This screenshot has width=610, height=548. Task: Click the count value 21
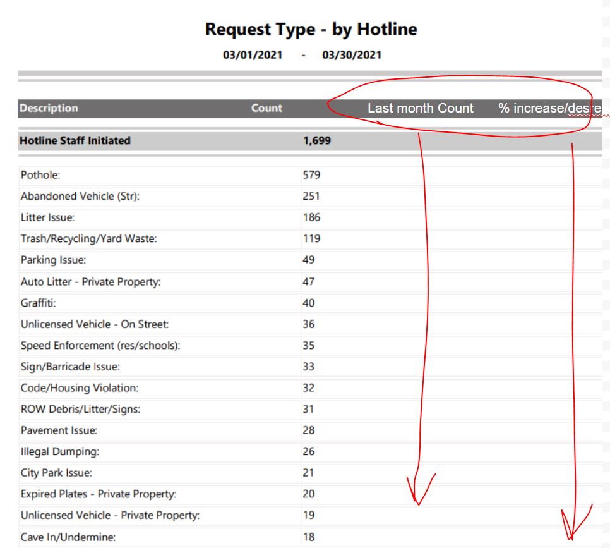pyautogui.click(x=309, y=473)
